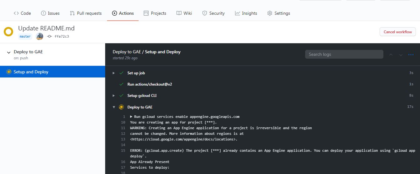Image resolution: width=420 pixels, height=174 pixels.
Task: Click the WARNING log line
Action: (221, 128)
